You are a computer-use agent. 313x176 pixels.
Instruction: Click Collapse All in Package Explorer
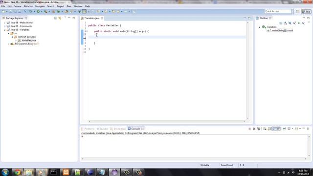pyautogui.click(x=55, y=18)
